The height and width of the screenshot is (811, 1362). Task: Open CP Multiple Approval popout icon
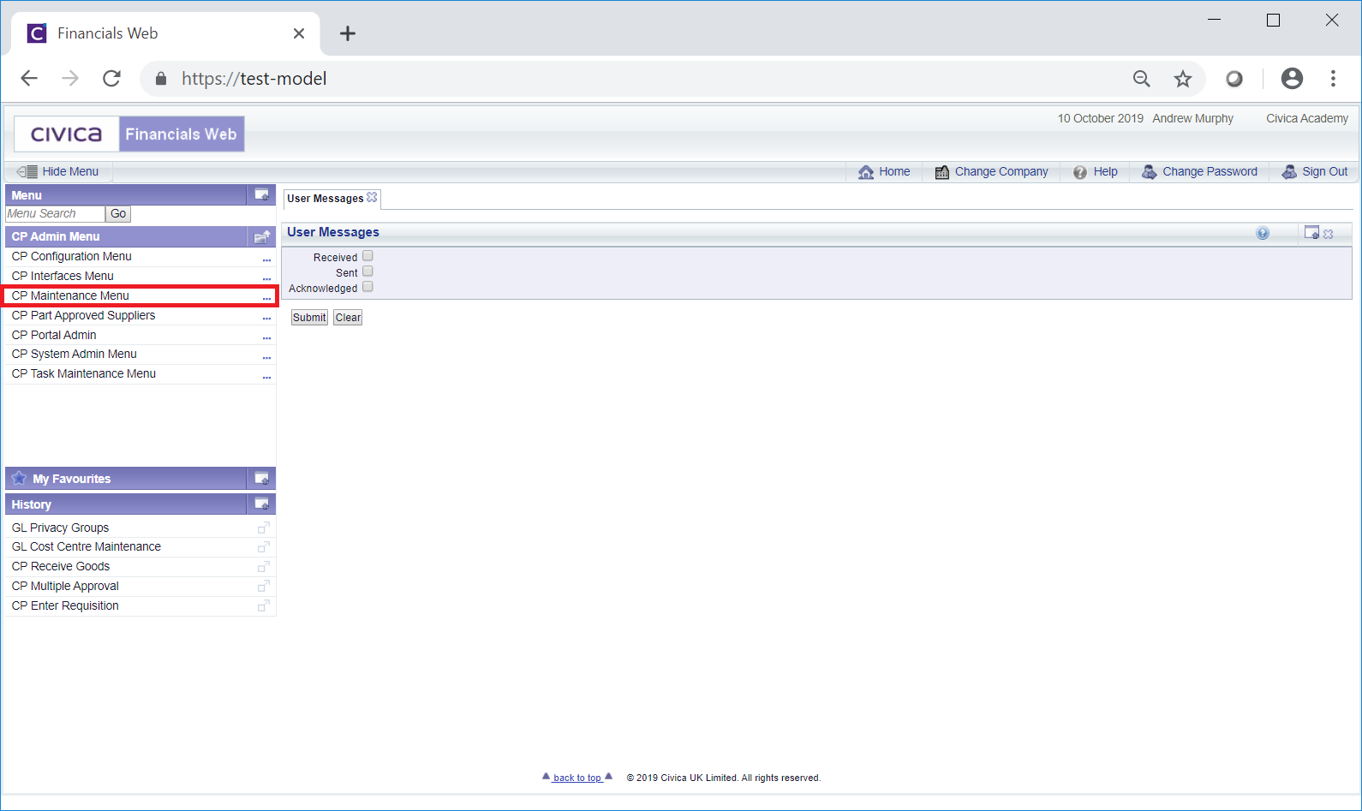264,586
